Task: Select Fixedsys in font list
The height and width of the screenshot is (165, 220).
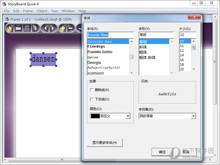Action: point(108,47)
